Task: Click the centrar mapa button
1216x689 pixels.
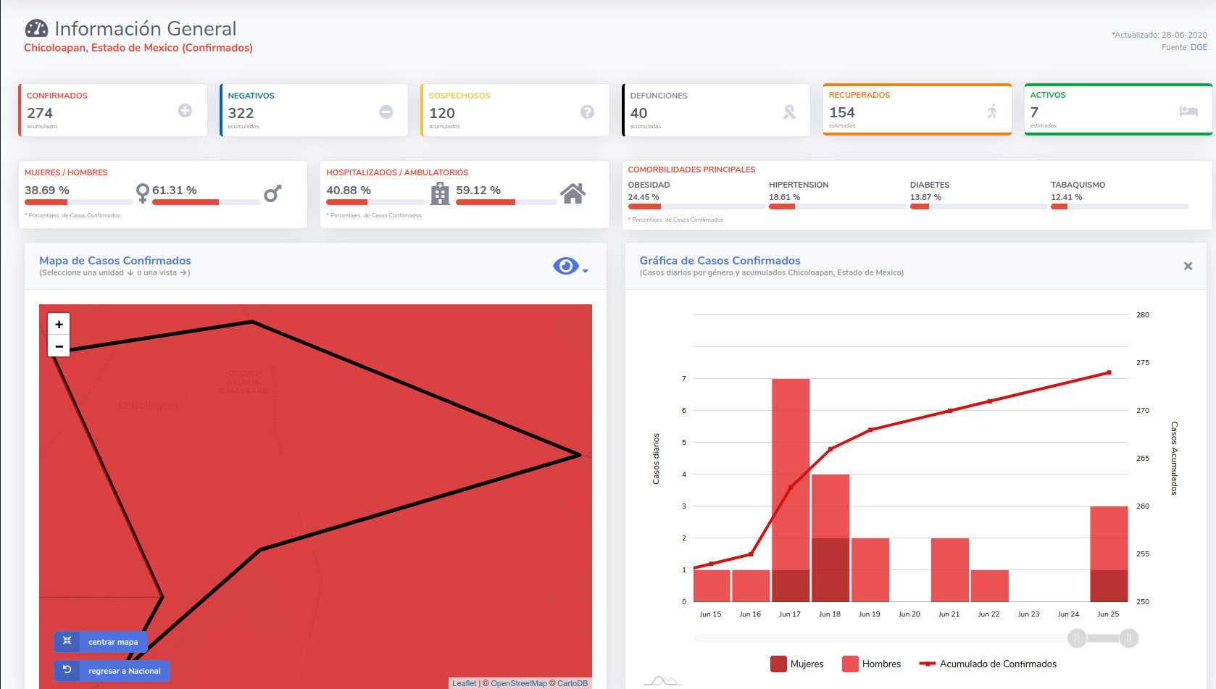Action: pyautogui.click(x=101, y=642)
